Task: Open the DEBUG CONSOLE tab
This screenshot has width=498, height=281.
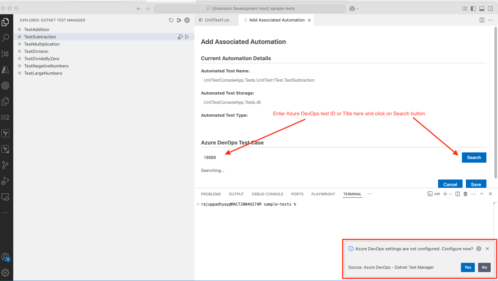Action: (268, 194)
